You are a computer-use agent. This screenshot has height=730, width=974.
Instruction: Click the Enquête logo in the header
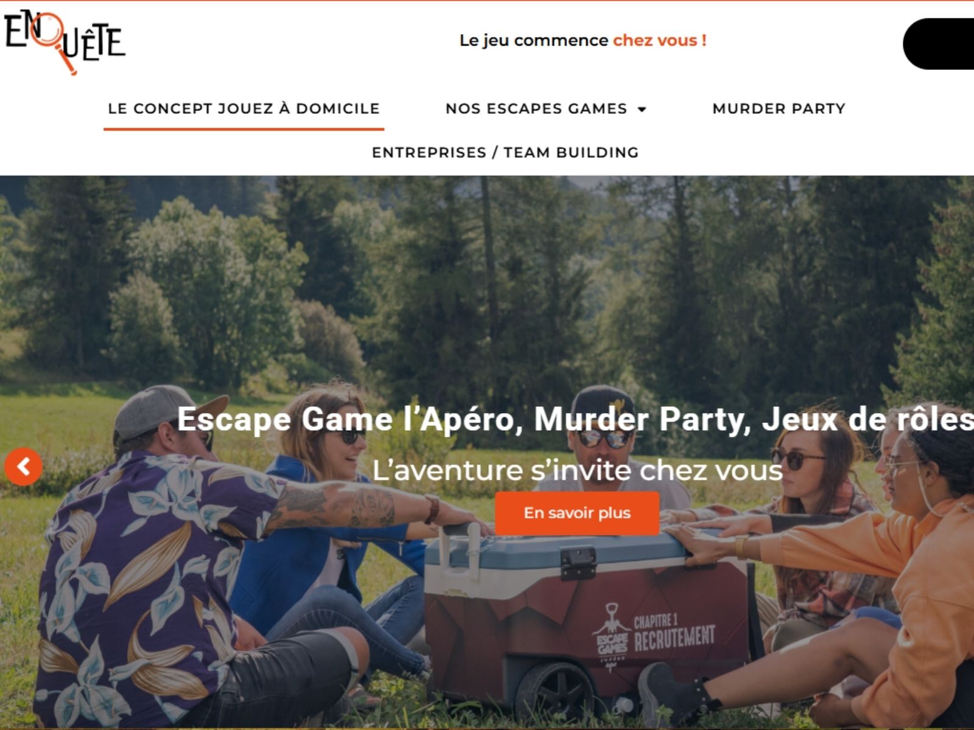pyautogui.click(x=65, y=41)
